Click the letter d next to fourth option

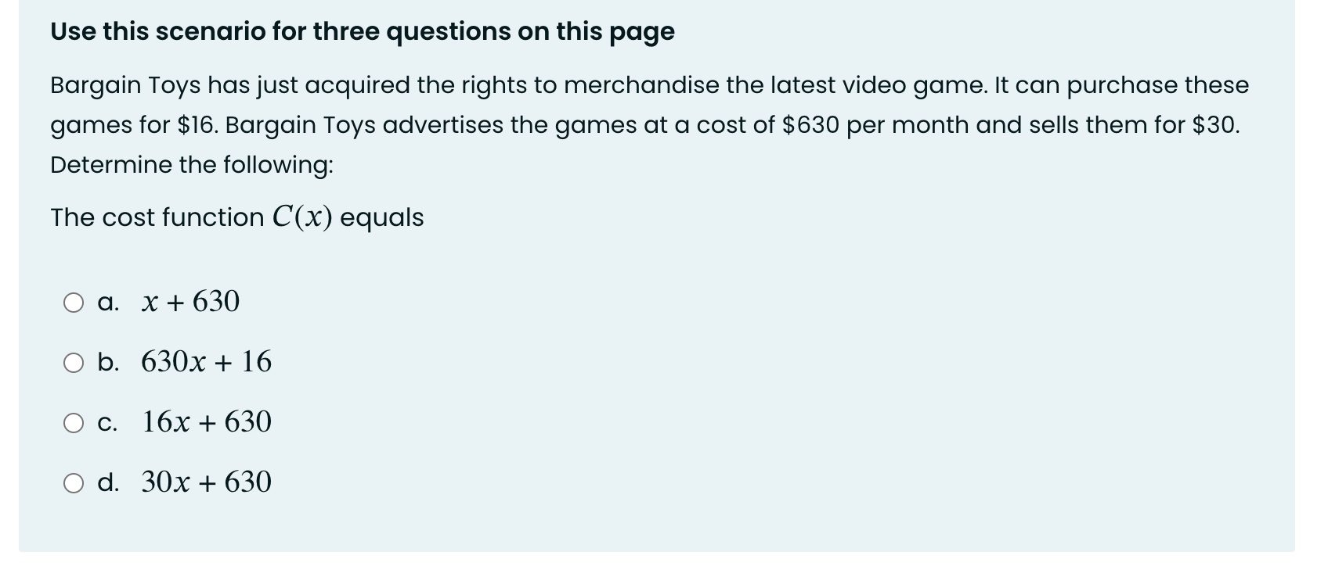109,482
